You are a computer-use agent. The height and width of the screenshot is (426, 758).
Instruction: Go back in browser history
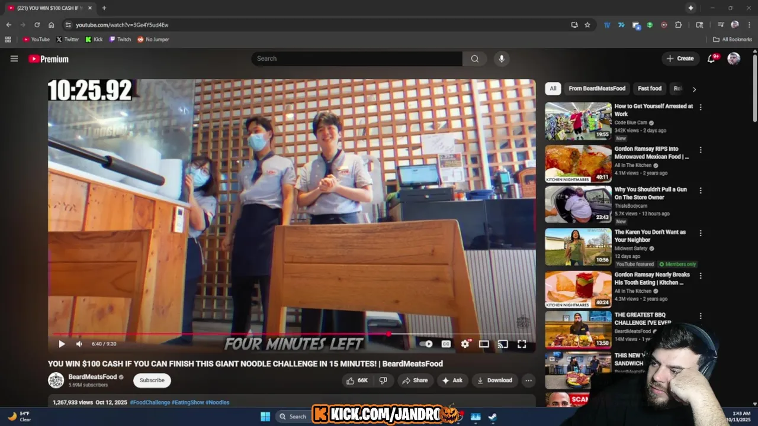8,25
